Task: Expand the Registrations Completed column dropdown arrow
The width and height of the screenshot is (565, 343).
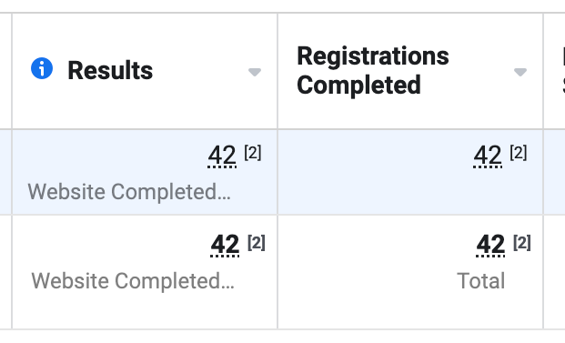Action: coord(520,72)
